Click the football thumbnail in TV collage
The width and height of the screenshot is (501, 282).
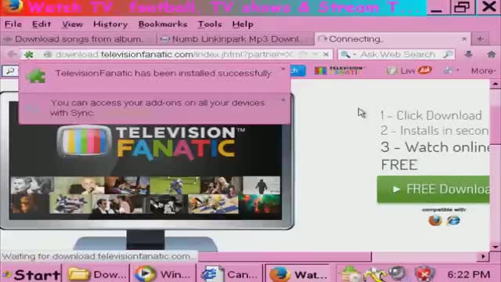175,185
